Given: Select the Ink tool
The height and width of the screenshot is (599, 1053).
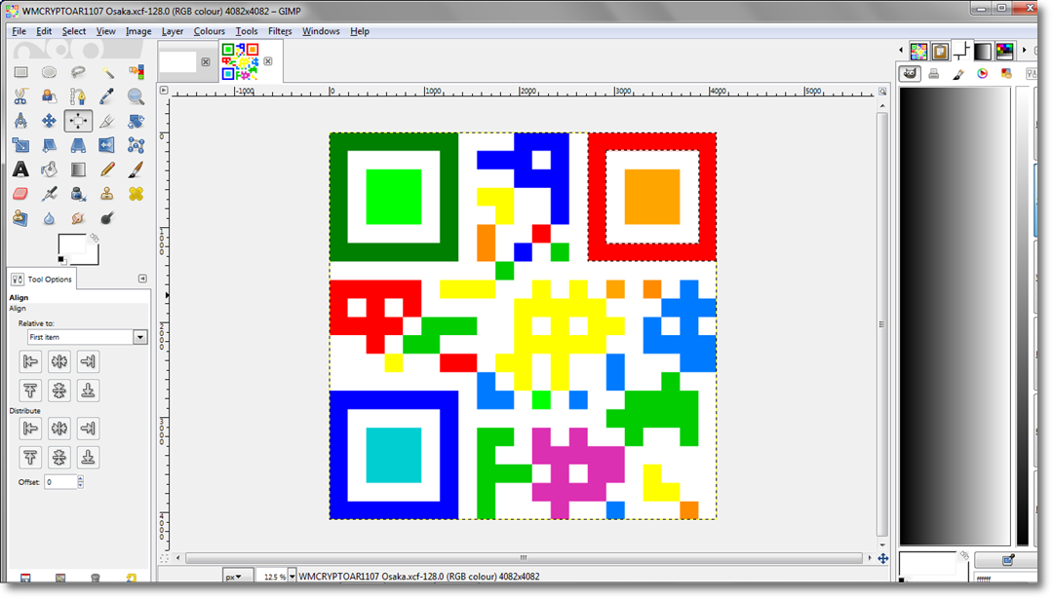Looking at the screenshot, I should click(x=78, y=194).
